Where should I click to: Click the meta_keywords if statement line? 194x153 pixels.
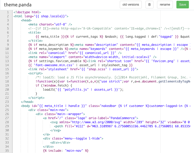(x=109, y=49)
